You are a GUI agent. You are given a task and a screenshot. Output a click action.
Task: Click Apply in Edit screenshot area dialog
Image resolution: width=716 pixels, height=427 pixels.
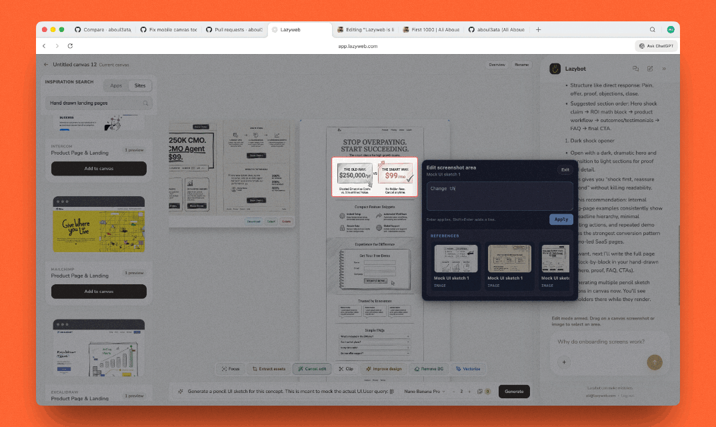click(x=561, y=220)
